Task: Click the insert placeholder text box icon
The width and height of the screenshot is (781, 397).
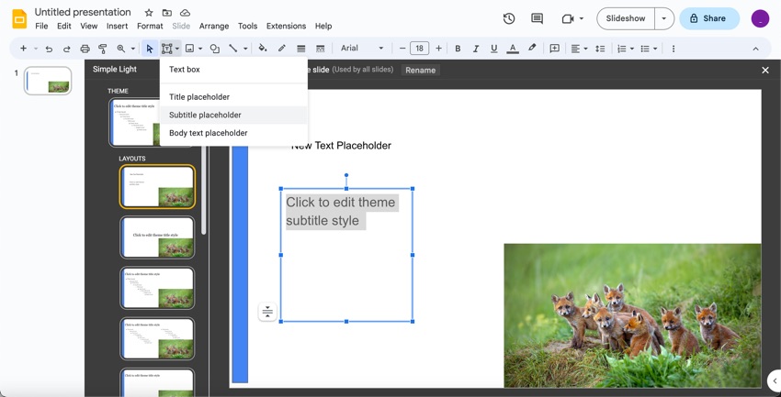Action: [x=167, y=49]
